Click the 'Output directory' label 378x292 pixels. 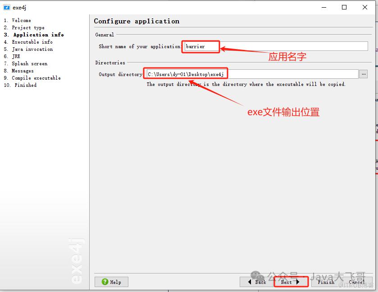click(x=121, y=74)
